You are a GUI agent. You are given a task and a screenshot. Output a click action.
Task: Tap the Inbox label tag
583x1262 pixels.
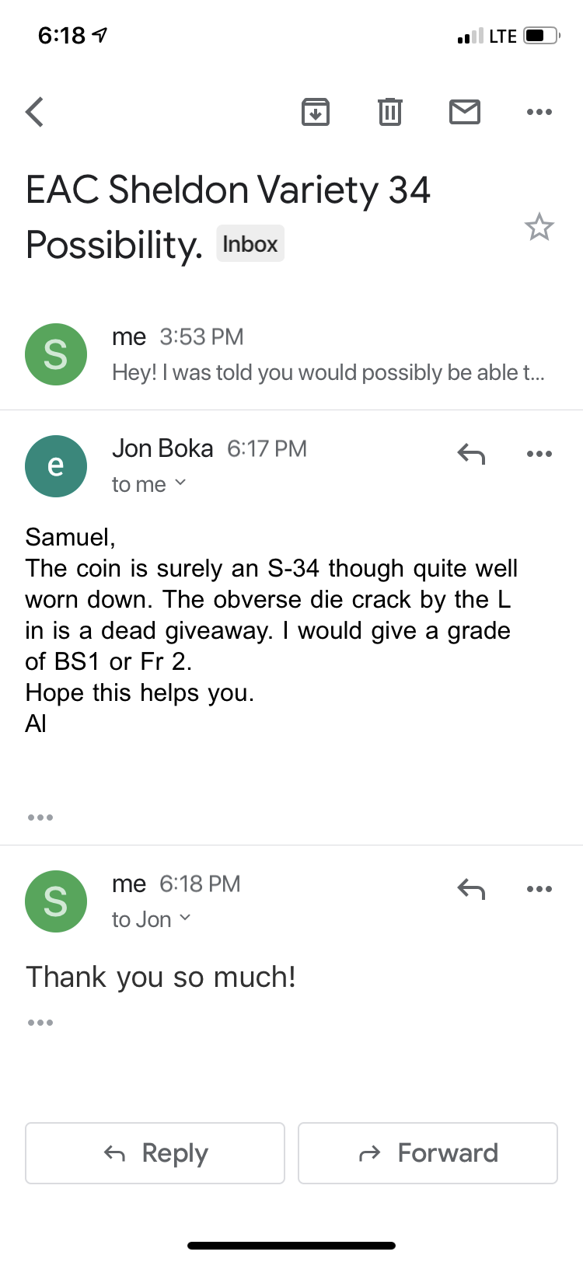(x=250, y=244)
